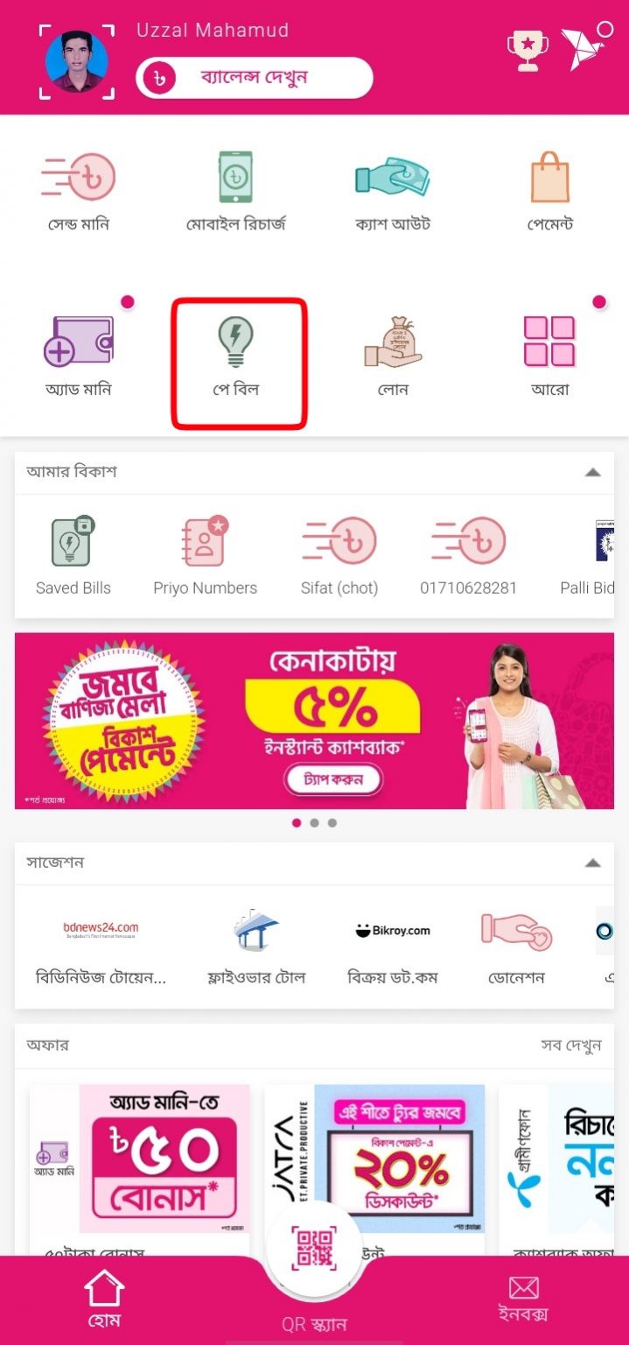This screenshot has height=1345, width=629.
Task: Tap the Pay Bill lightbulb icon
Action: tap(236, 342)
